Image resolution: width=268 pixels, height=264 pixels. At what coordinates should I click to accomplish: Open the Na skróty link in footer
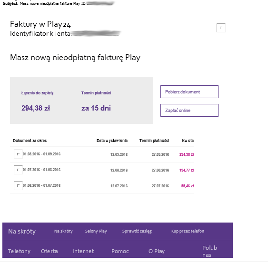point(63,231)
